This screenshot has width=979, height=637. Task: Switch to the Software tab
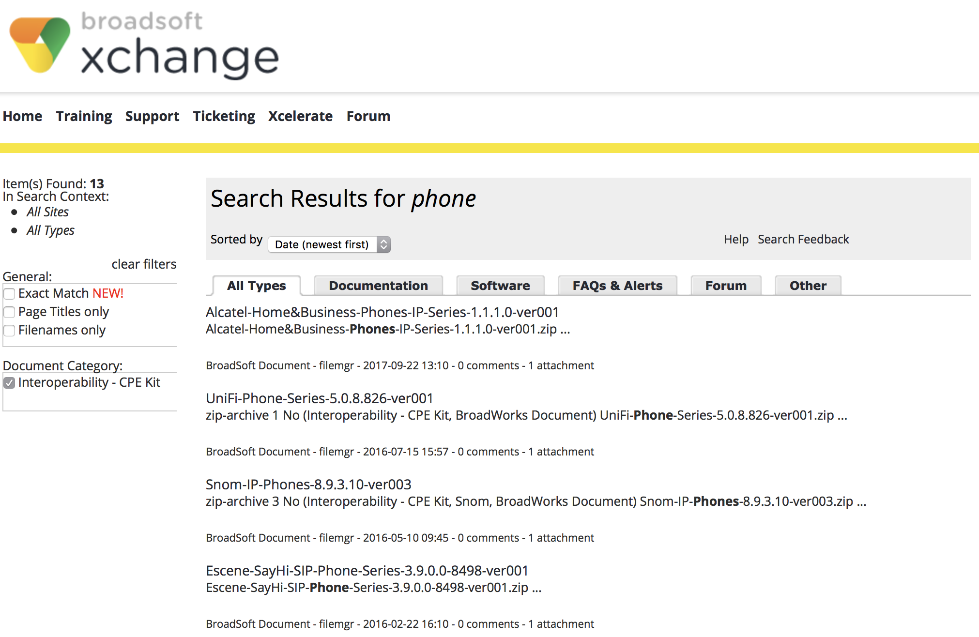500,286
